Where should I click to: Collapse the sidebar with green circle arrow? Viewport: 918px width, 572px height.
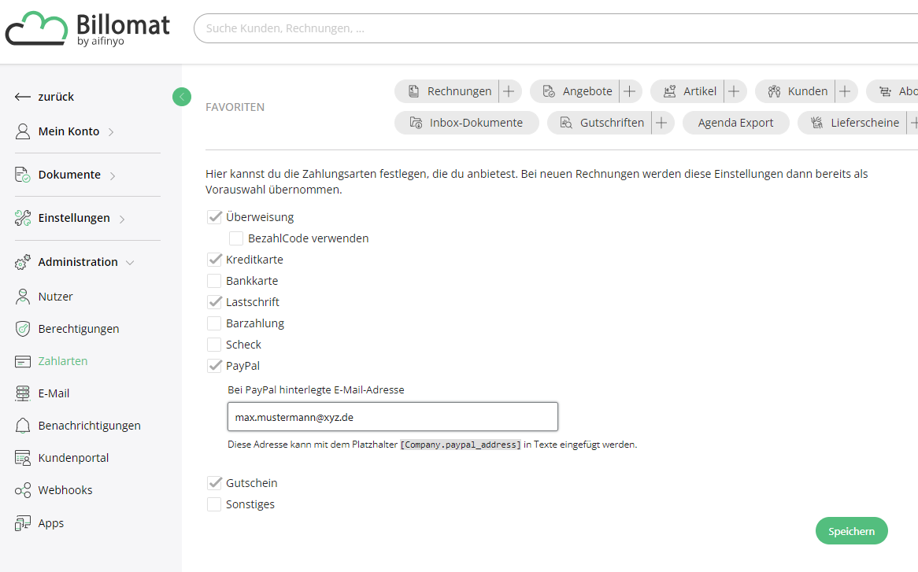pos(182,97)
